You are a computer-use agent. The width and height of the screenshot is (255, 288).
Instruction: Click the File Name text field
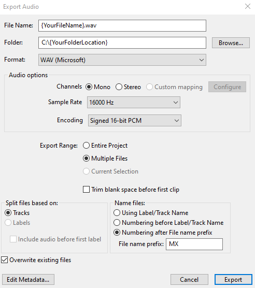coord(122,25)
